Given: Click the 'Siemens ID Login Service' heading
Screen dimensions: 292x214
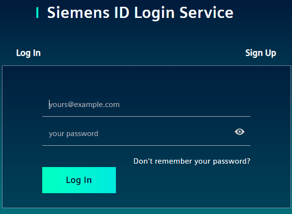Looking at the screenshot, I should point(140,13).
